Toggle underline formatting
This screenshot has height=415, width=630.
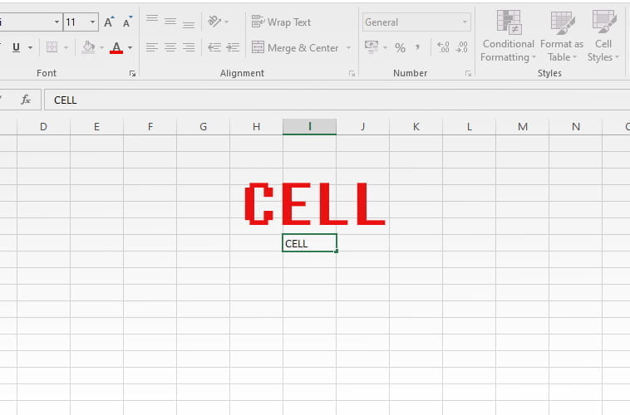coord(16,48)
